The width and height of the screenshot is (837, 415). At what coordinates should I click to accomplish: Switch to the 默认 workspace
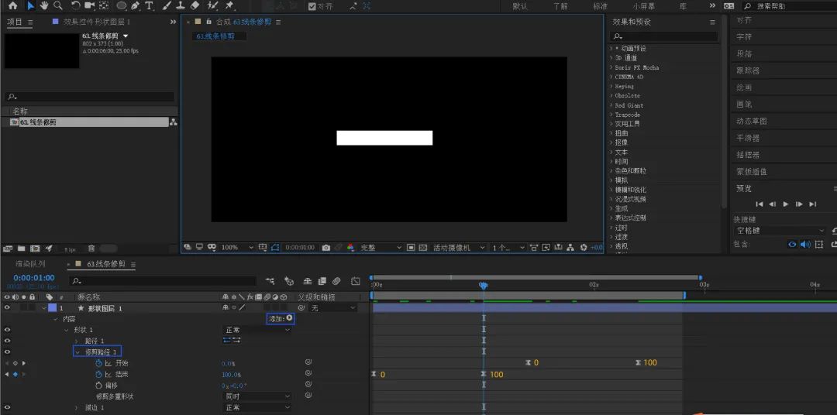521,6
